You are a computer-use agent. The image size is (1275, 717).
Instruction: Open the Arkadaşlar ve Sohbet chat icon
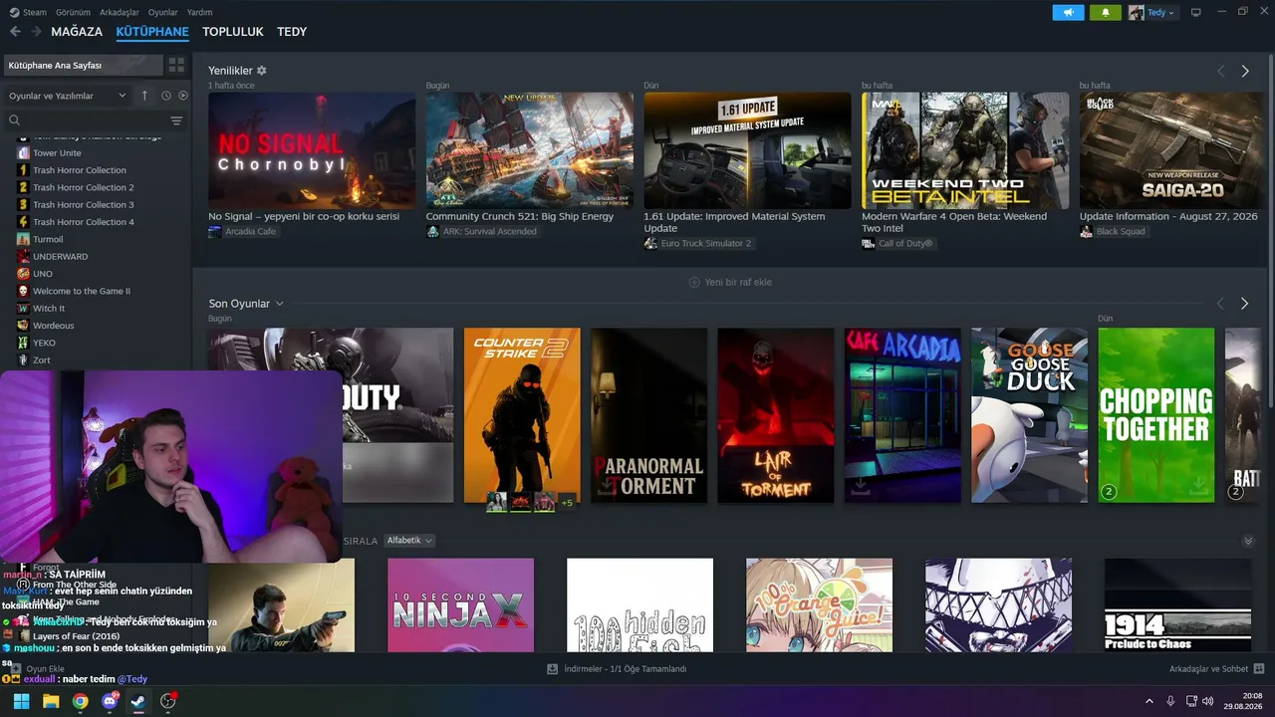pyautogui.click(x=1259, y=669)
